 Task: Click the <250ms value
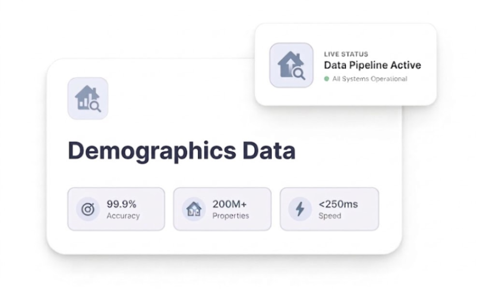[338, 204]
